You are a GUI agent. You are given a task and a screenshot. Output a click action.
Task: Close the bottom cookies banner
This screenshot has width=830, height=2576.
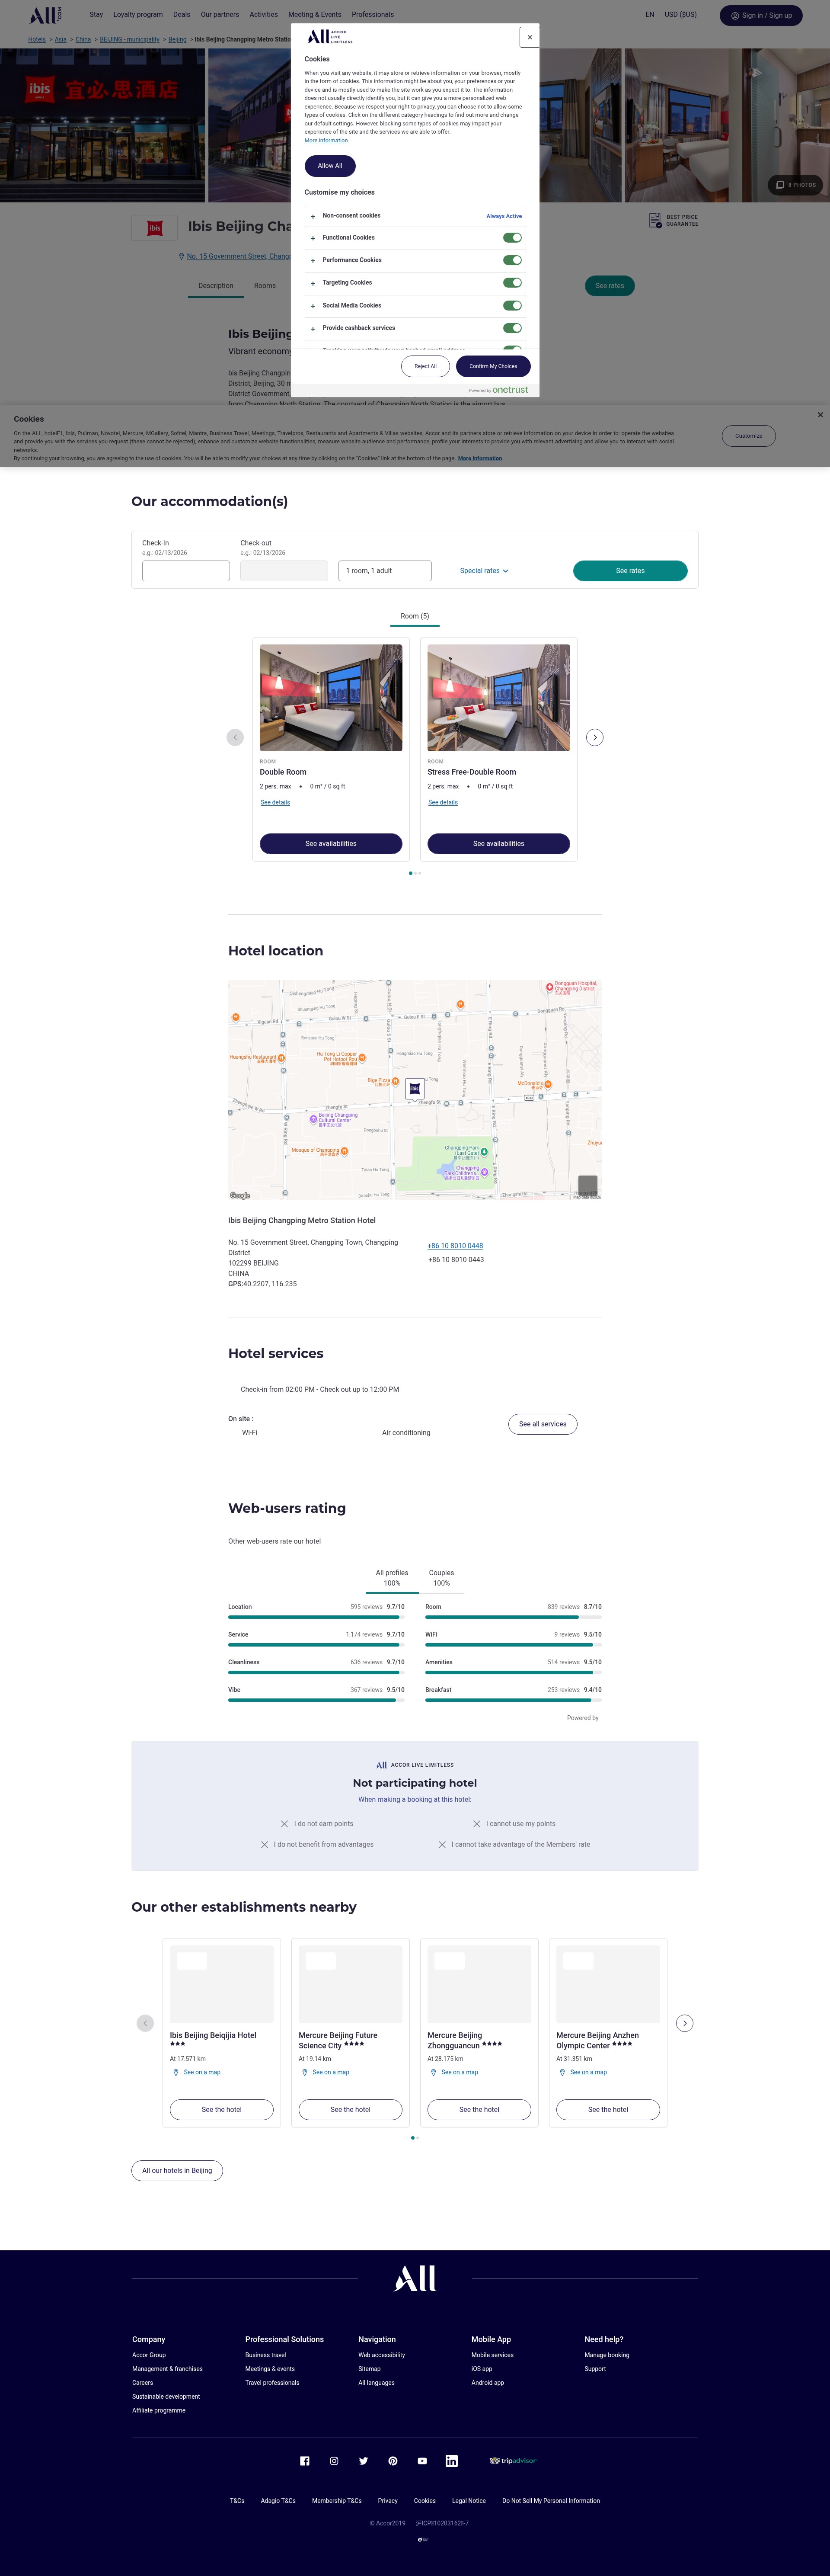(820, 415)
